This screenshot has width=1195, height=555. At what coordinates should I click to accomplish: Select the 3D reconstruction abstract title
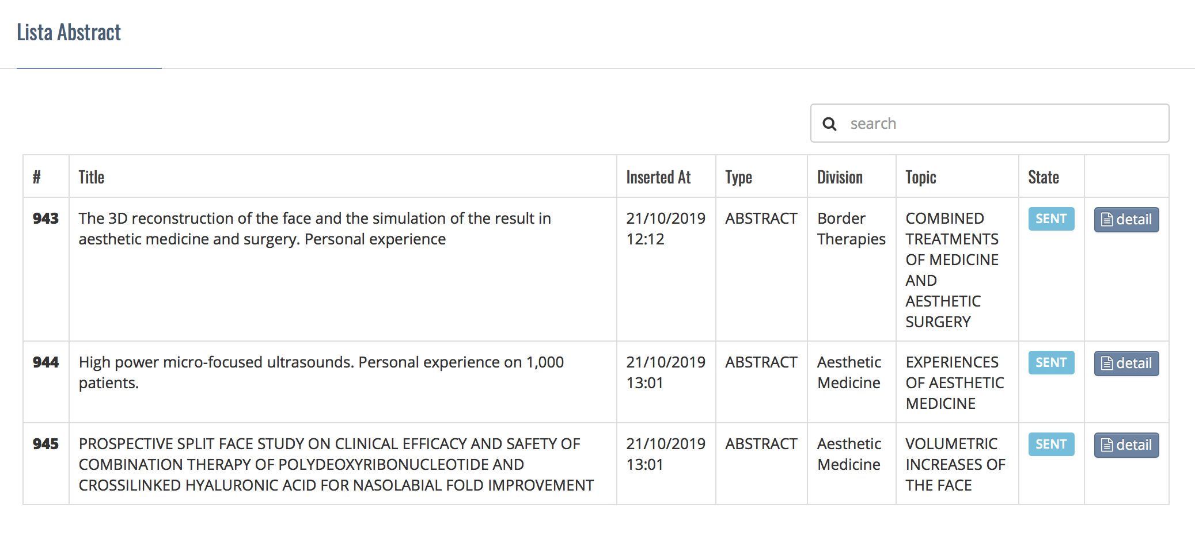click(315, 229)
